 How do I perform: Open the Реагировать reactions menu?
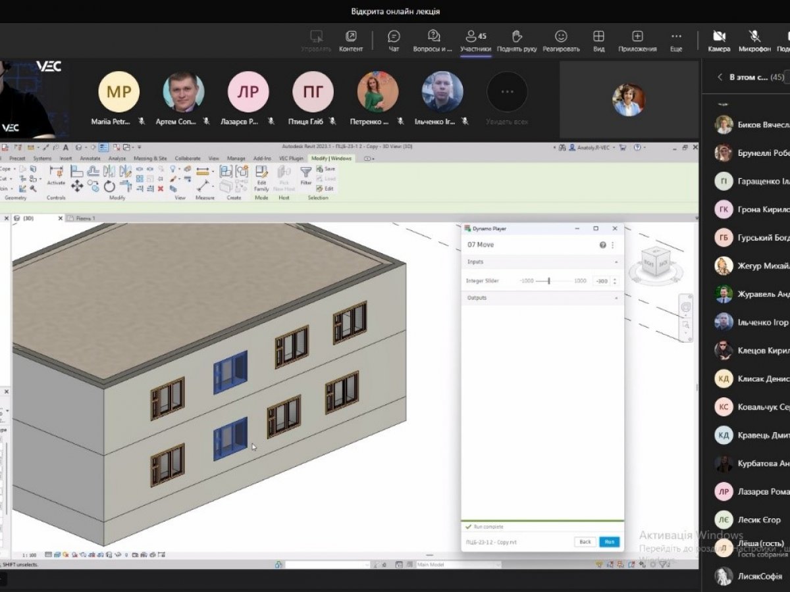561,40
